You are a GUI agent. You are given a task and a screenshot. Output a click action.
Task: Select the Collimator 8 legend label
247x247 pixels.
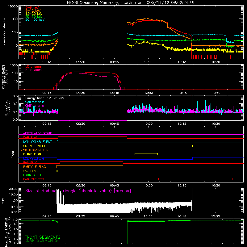pyautogui.click(x=35, y=102)
